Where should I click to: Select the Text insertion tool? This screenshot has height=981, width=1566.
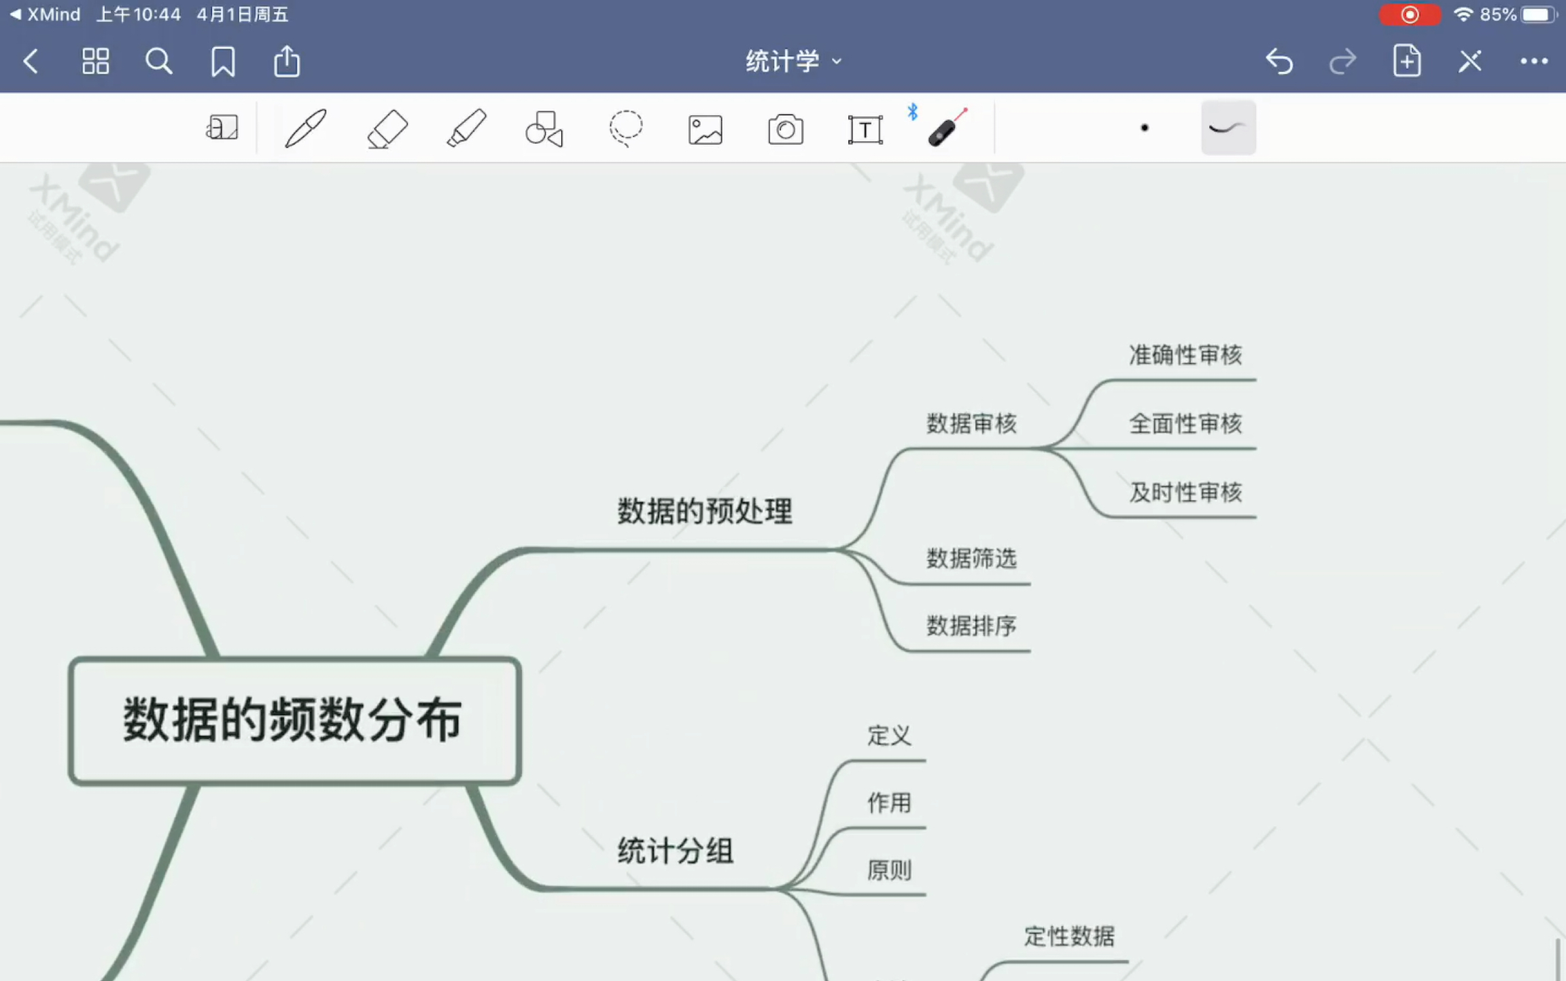click(x=865, y=128)
